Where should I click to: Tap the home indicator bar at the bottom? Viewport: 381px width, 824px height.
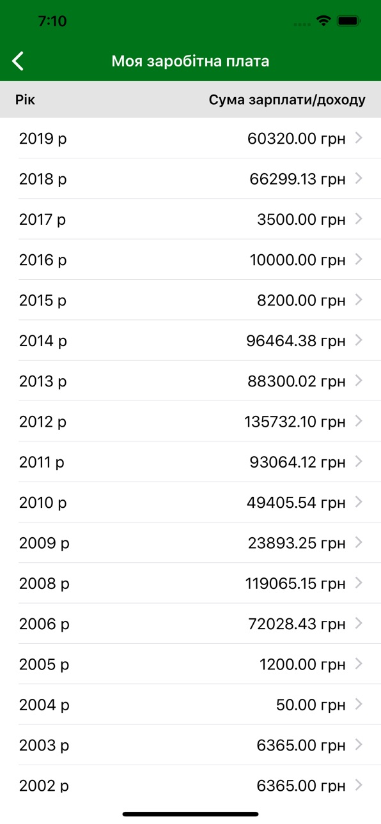point(190,814)
